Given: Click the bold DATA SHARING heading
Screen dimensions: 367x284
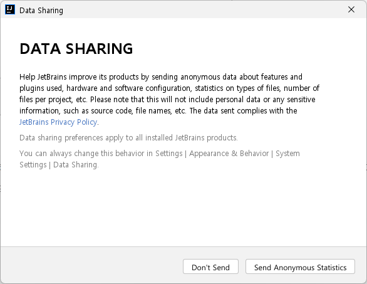Looking at the screenshot, I should [x=76, y=49].
